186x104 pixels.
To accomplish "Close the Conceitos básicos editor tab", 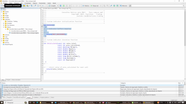I will click(69, 8).
